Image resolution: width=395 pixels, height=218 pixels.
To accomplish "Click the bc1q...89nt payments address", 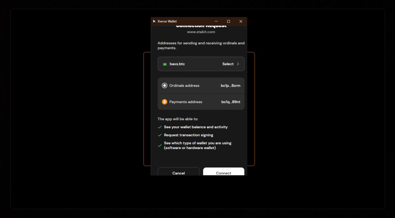I will tap(231, 102).
